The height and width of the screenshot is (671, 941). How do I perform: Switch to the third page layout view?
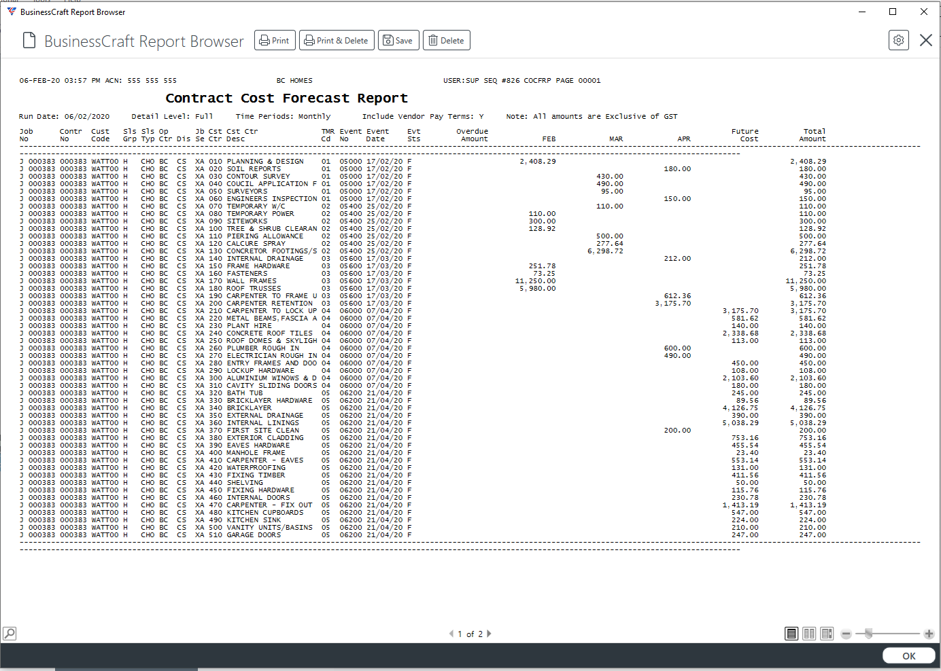(827, 634)
